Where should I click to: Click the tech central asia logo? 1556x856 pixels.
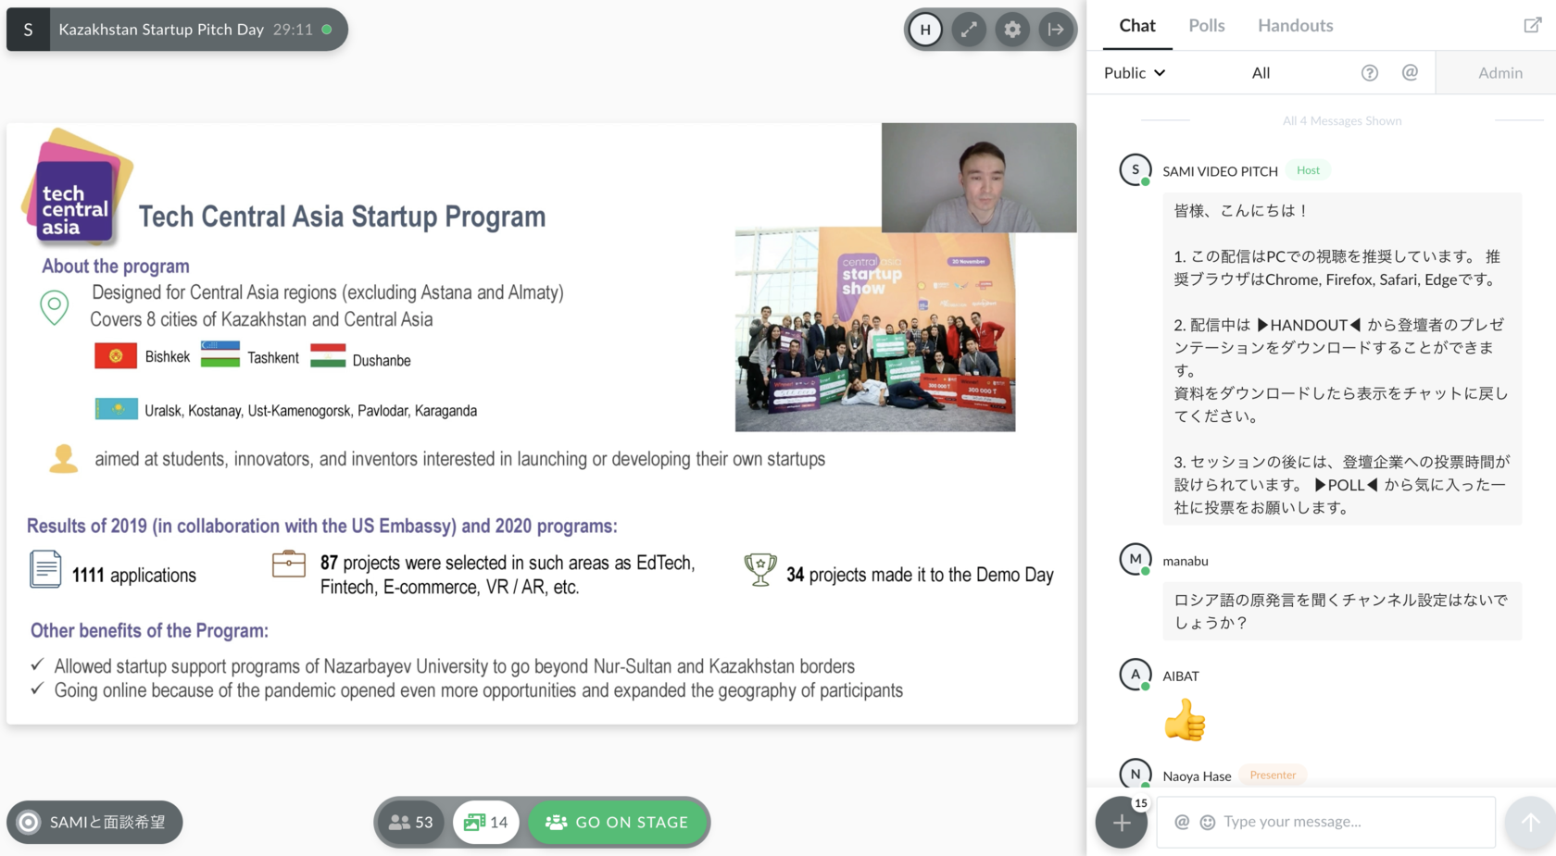pos(78,187)
